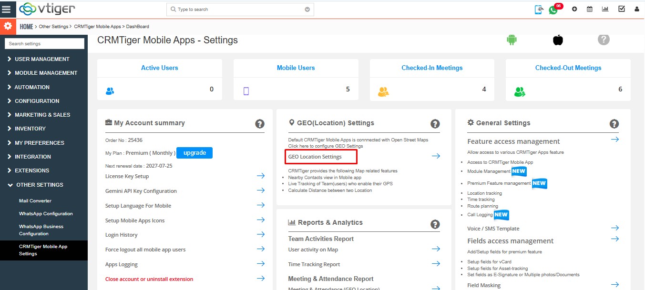Open the search bar dropdown arrow

[307, 10]
